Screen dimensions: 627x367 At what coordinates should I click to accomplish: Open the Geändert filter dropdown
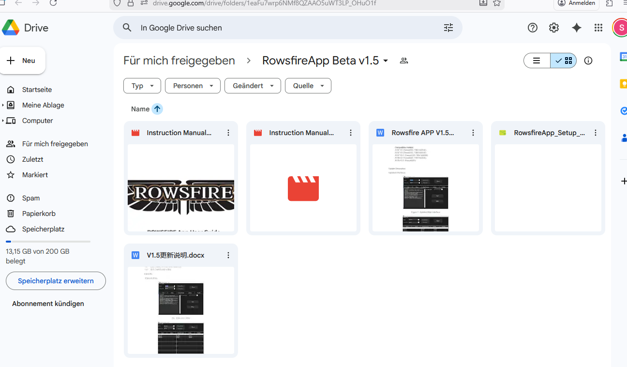[253, 86]
